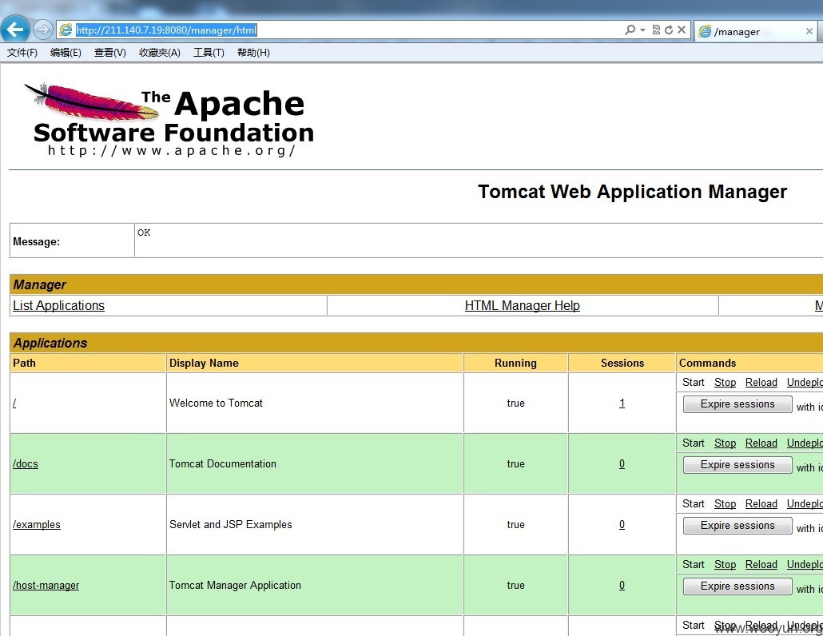Screen dimensions: 823x636
Task: Click the browser Back arrow button
Action: pos(15,30)
